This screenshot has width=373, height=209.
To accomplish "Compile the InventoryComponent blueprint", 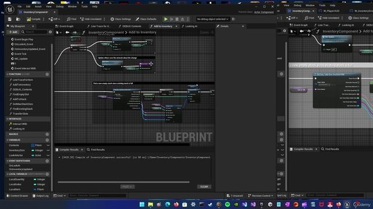I will 34,19.
